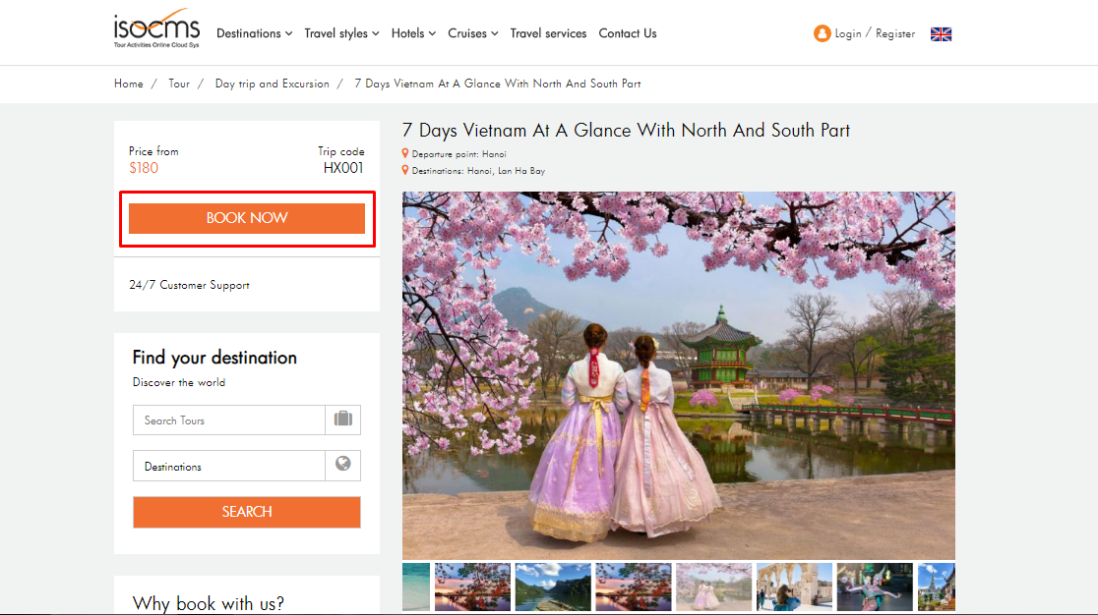Click the globe icon beside Destinations field
This screenshot has height=615, width=1098.
(x=343, y=465)
